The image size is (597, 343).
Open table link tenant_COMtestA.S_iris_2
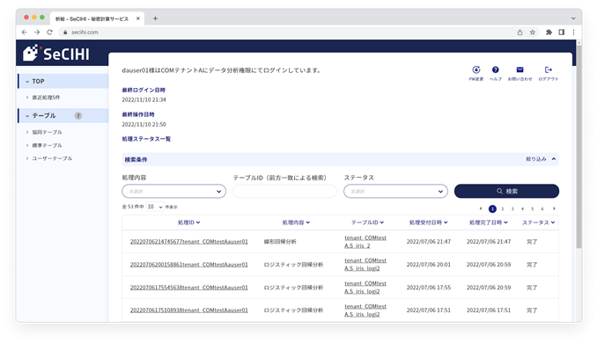(365, 242)
